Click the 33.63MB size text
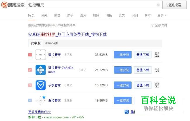The height and width of the screenshot is (121, 190). [x=101, y=55]
